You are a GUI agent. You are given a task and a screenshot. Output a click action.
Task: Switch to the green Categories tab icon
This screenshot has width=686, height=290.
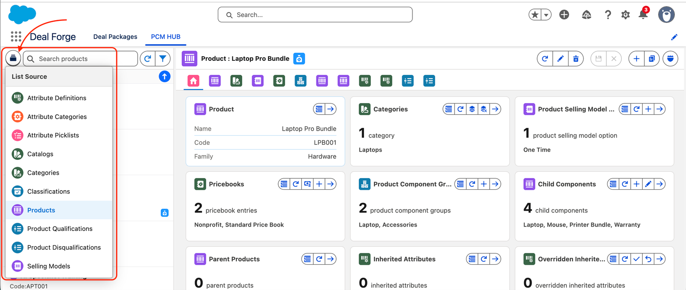click(236, 81)
